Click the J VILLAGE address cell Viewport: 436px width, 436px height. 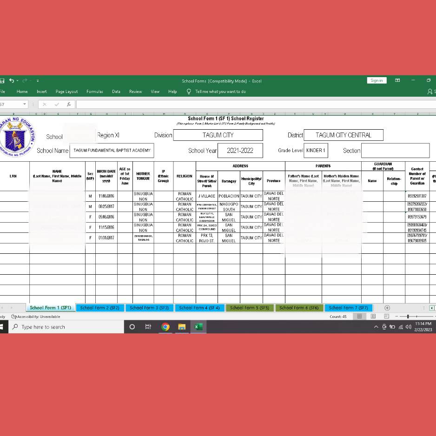pos(206,196)
